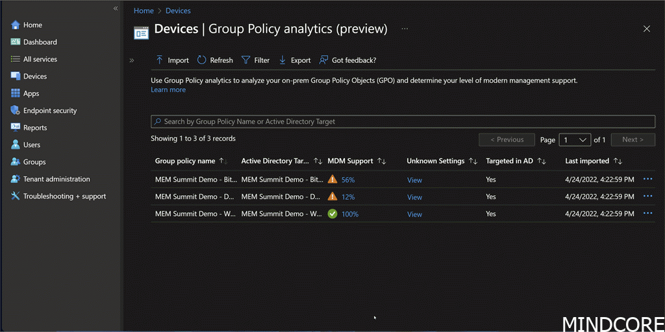Viewport: 665px width, 332px height.
Task: Open the 56% MDM Support report link
Action: coord(347,180)
